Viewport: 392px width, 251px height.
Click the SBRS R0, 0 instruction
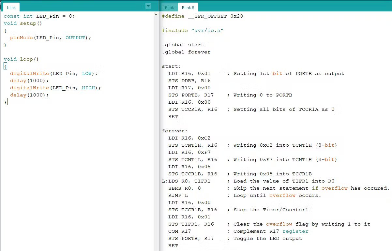pyautogui.click(x=184, y=188)
